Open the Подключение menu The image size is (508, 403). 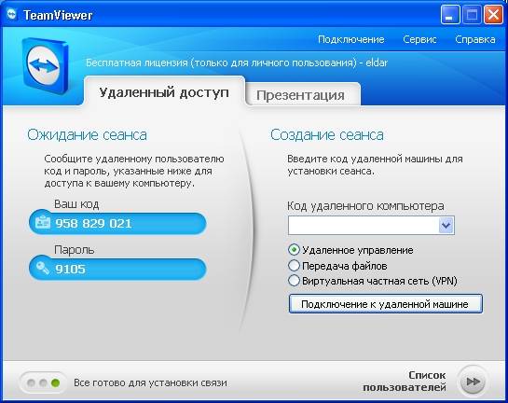coord(350,39)
